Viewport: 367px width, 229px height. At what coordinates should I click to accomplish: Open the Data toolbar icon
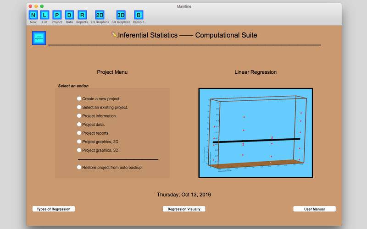pyautogui.click(x=69, y=15)
